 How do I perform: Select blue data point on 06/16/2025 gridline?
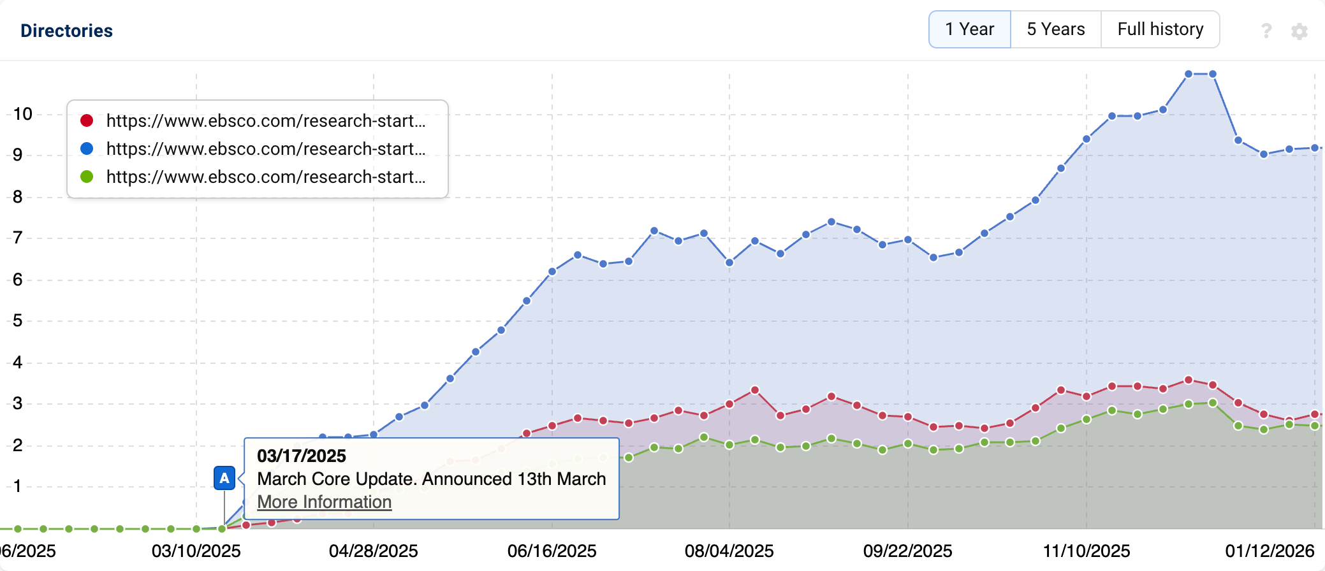552,271
